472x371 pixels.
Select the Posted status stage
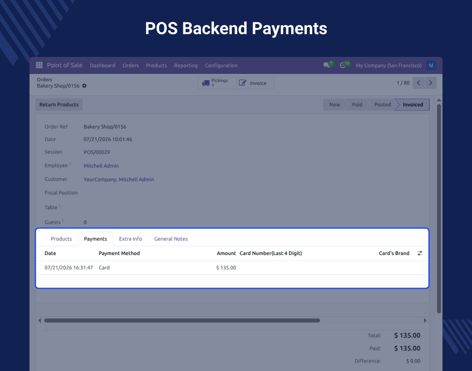(x=382, y=105)
